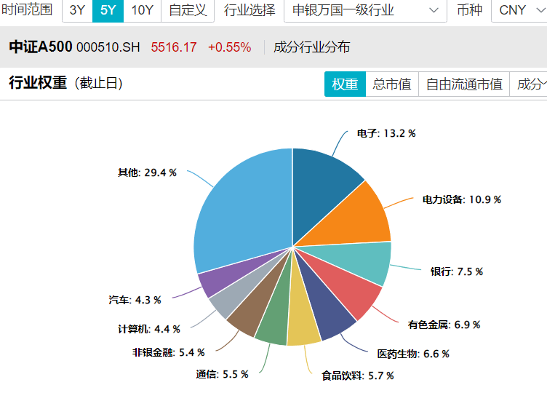This screenshot has height=393, width=547.
Task: Click the 自定义 custom range button
Action: coord(188,10)
